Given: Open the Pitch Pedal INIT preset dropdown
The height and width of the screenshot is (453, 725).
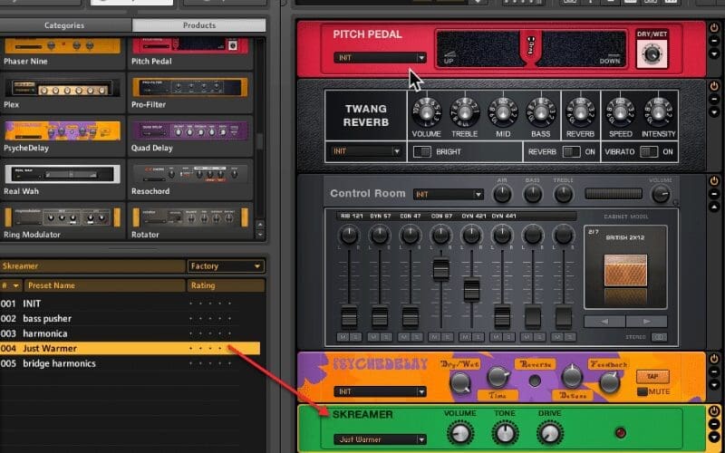Looking at the screenshot, I should (x=380, y=58).
